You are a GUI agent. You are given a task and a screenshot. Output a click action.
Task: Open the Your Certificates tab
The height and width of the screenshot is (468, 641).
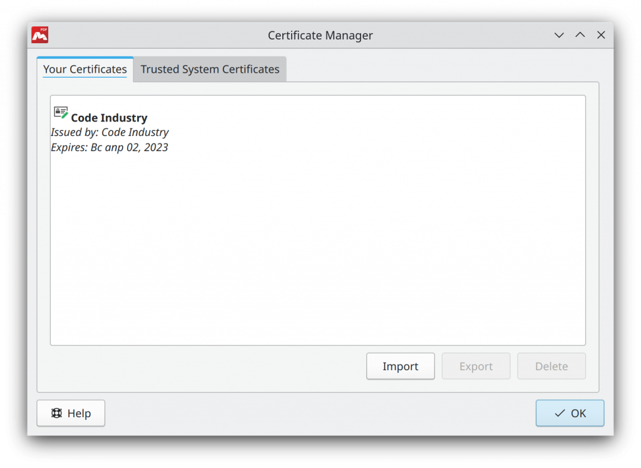click(85, 69)
